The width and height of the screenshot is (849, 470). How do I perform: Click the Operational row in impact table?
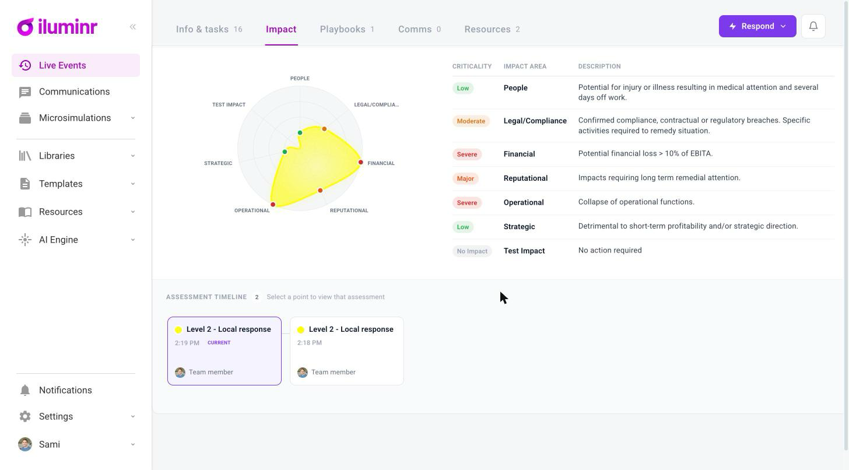[643, 202]
